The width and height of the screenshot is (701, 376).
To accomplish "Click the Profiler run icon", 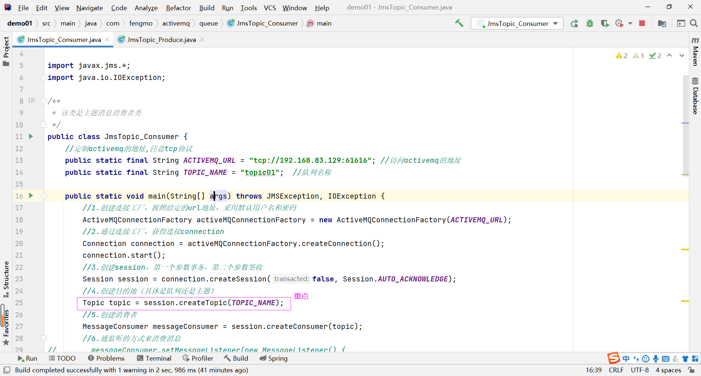I will point(619,23).
